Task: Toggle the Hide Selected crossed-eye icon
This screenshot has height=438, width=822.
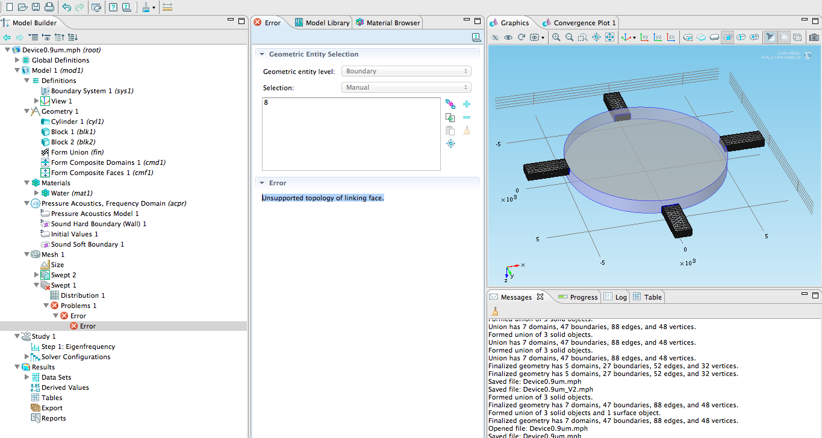Action: point(494,37)
